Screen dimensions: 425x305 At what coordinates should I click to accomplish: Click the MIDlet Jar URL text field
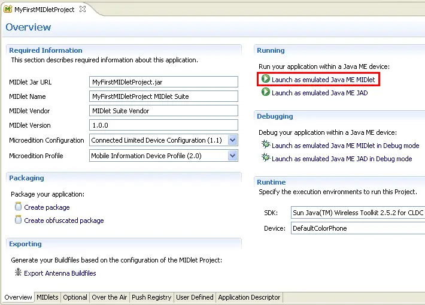[x=163, y=82]
